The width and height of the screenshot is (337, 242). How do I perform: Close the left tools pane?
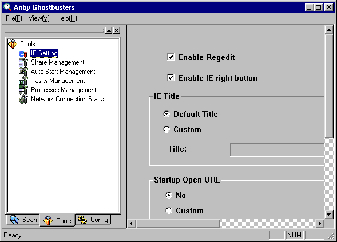pos(117,30)
